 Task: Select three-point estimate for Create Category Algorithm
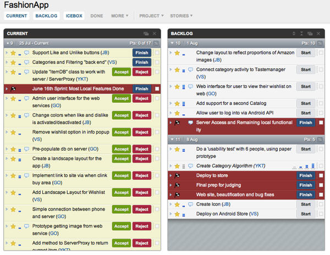313,166
